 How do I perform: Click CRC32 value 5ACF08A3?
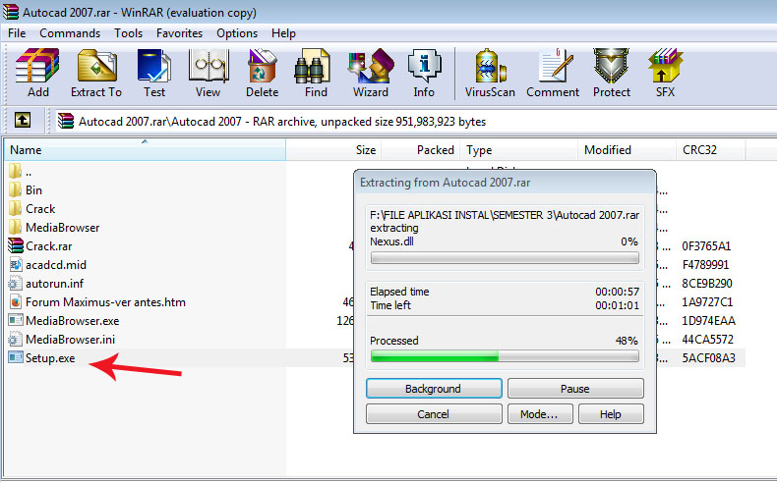(x=708, y=358)
